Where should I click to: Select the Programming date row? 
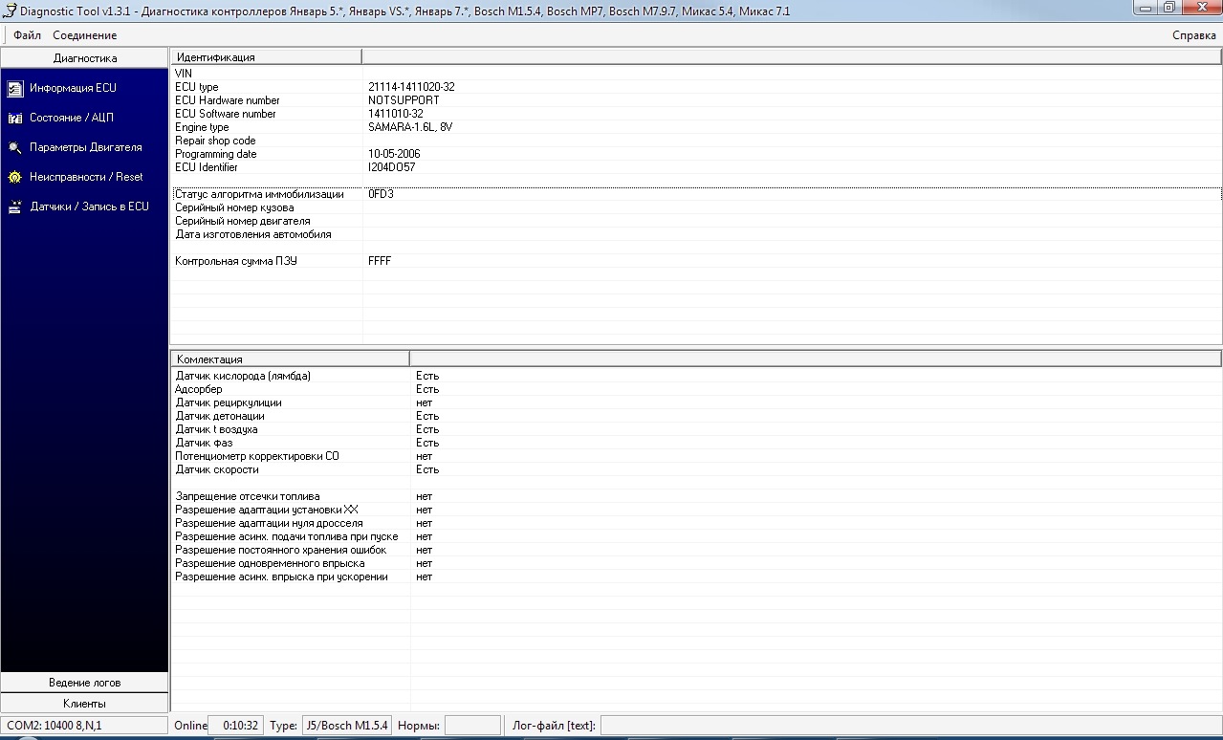tap(696, 154)
